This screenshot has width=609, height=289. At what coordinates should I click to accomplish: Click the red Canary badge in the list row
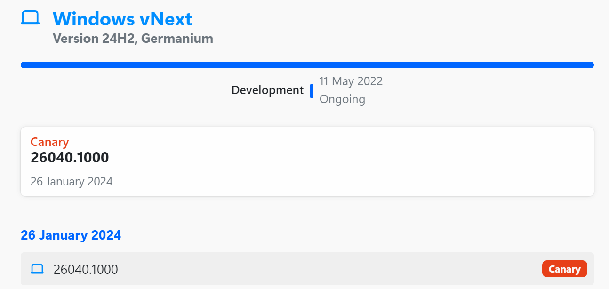[564, 269]
